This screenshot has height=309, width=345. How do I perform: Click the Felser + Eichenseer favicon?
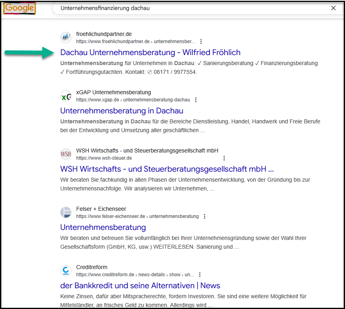(x=66, y=213)
